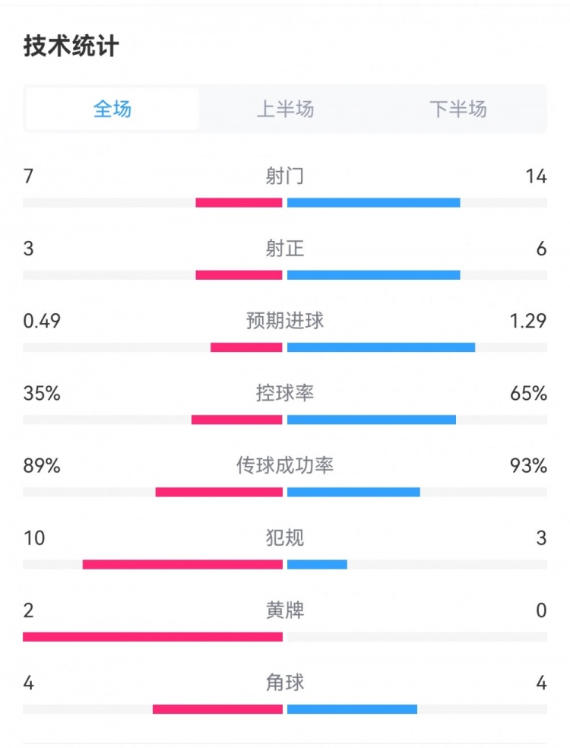Viewport: 570px width, 748px height.
Task: Switch to the 上半场 tab
Action: [285, 109]
